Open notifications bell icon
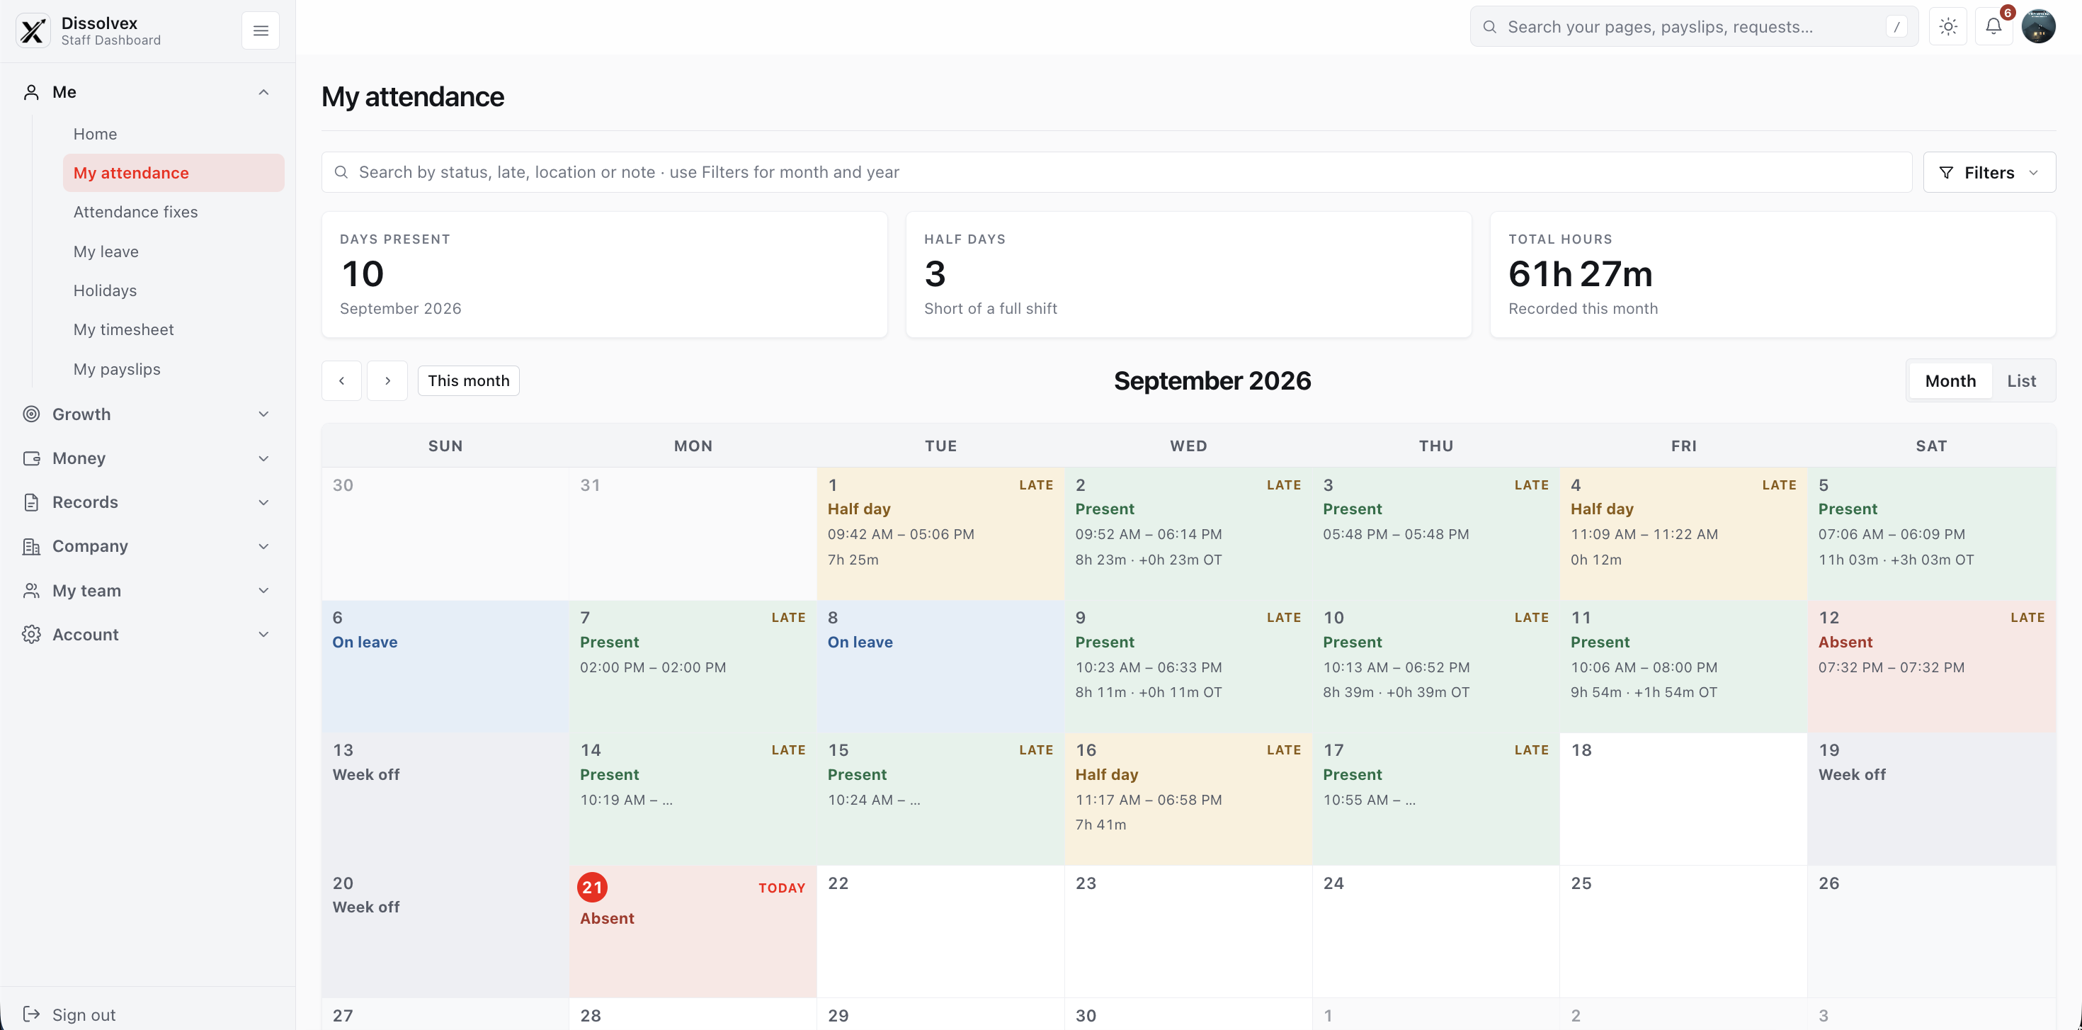The width and height of the screenshot is (2082, 1030). (x=1993, y=27)
